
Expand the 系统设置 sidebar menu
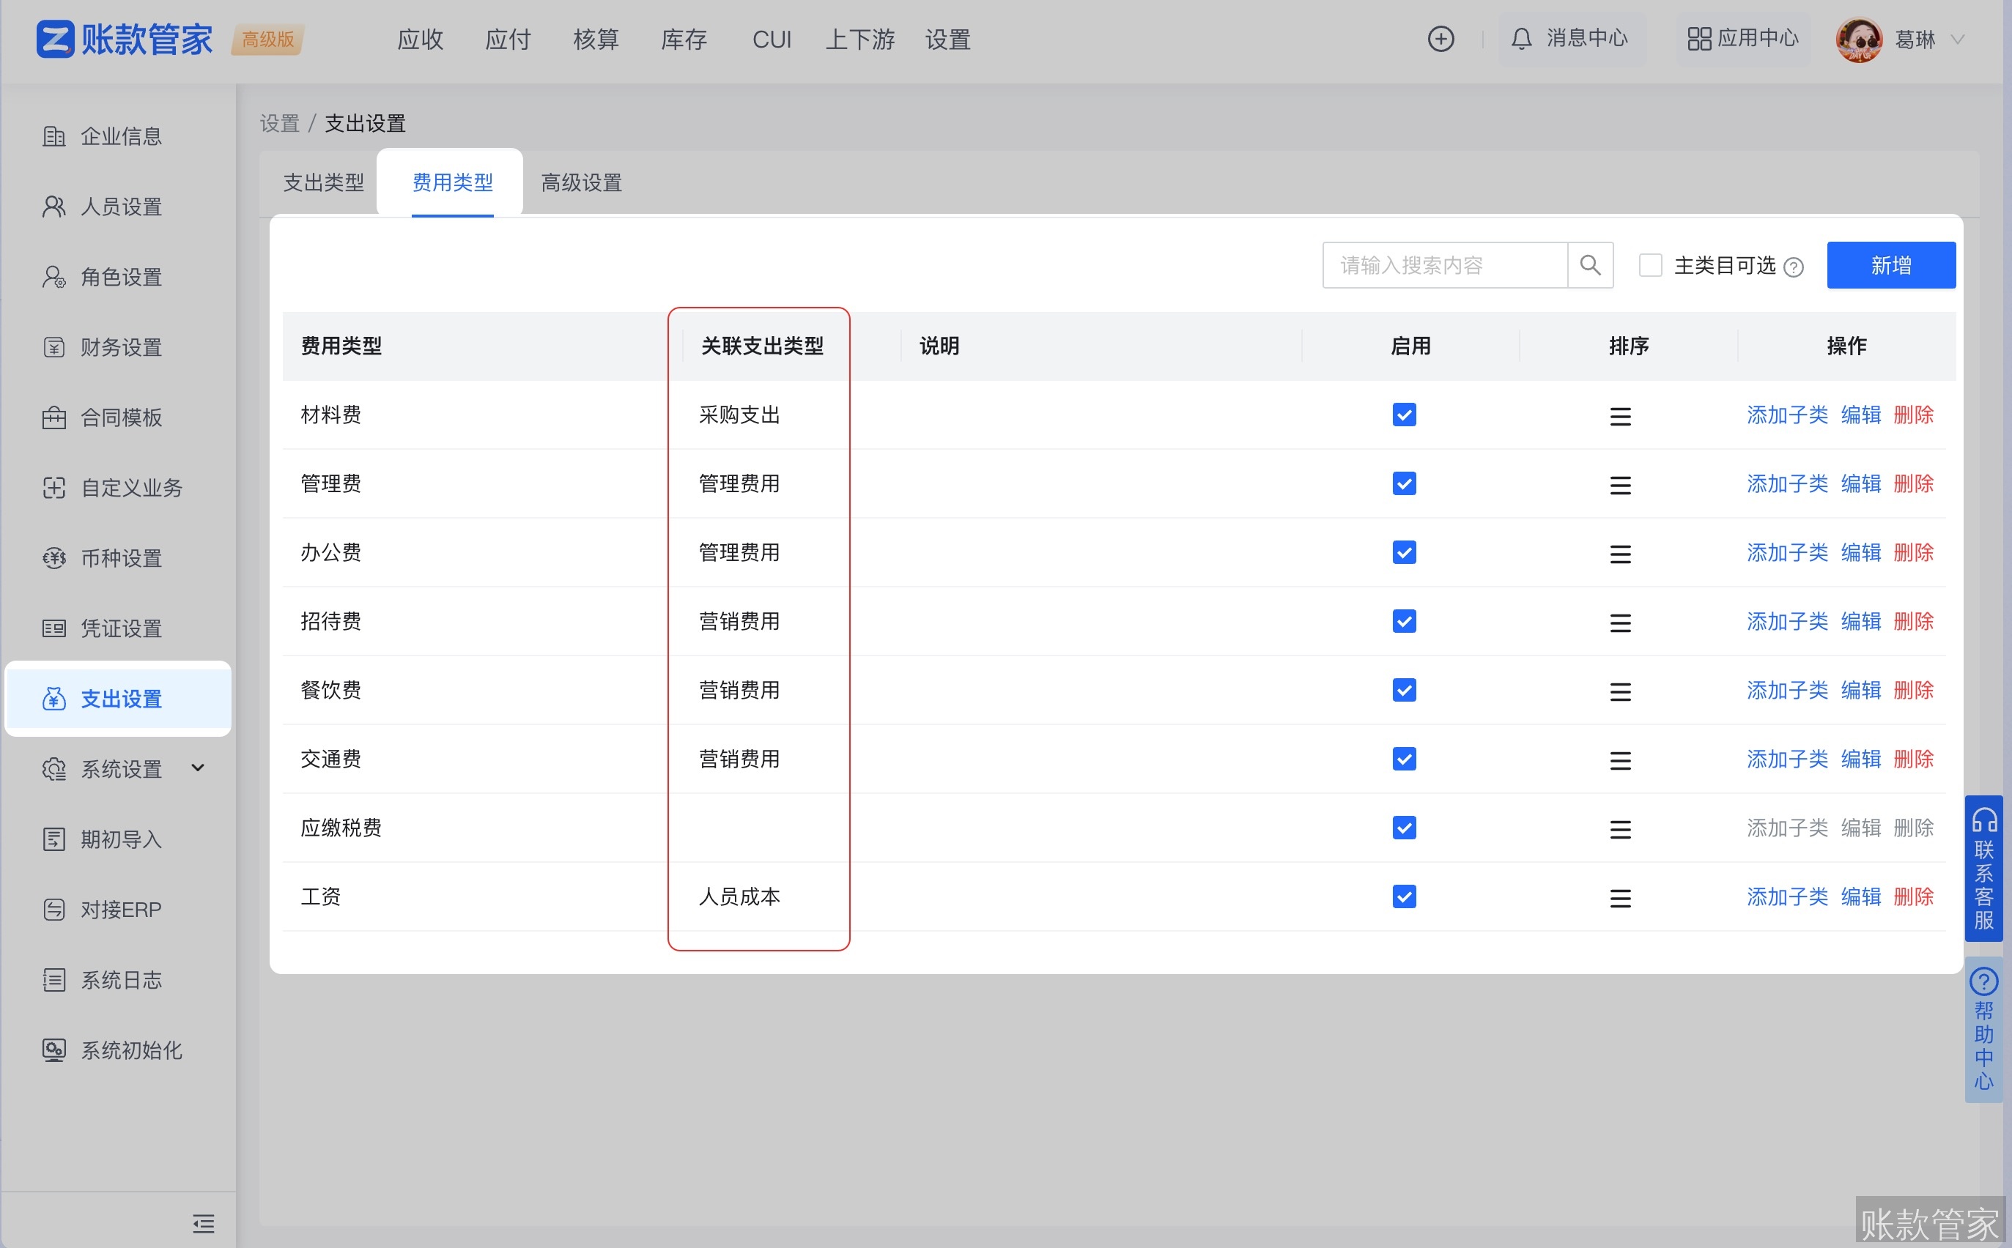(x=121, y=768)
